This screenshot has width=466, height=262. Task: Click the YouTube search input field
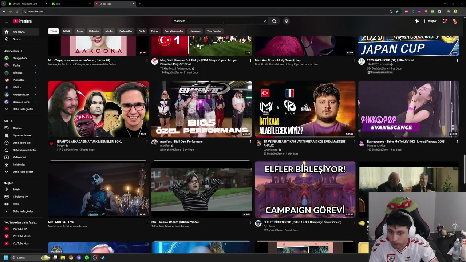point(217,21)
